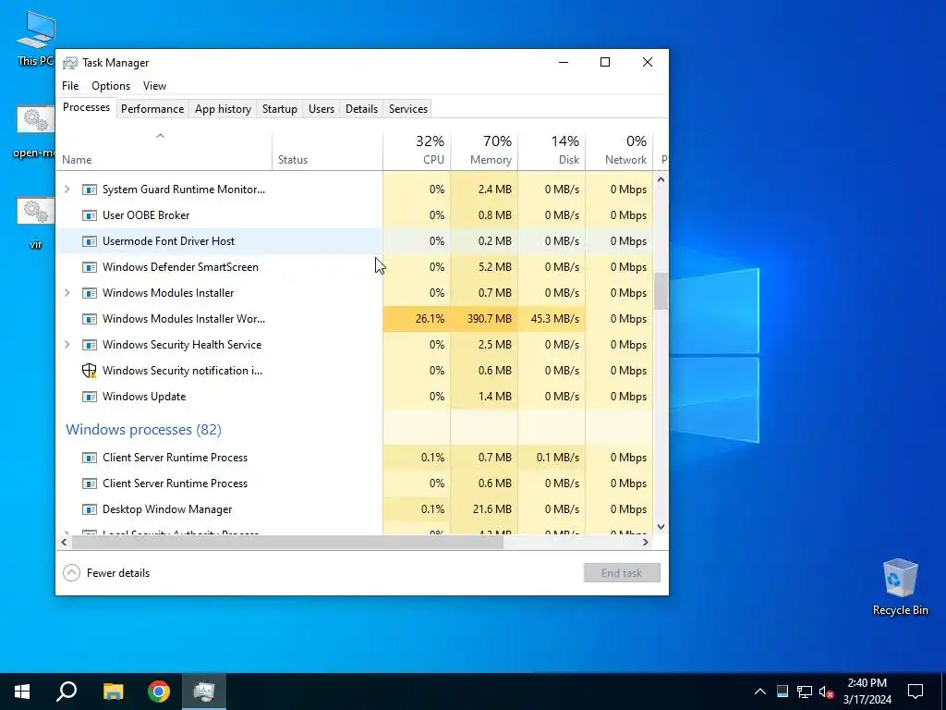Sort by the Memory column header
Viewport: 946px width, 710px height.
click(484, 151)
